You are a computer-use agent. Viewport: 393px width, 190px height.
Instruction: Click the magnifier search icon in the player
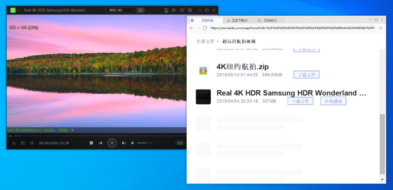pos(140,10)
